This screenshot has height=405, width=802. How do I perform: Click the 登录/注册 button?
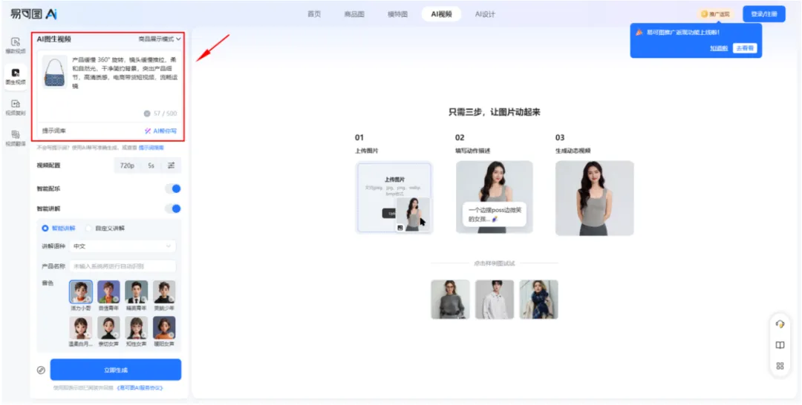[x=764, y=14]
